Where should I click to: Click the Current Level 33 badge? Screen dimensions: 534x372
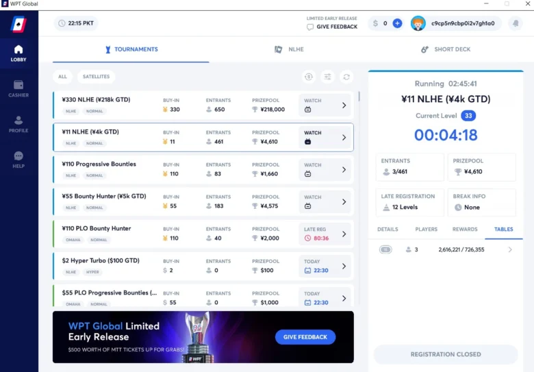tap(468, 116)
